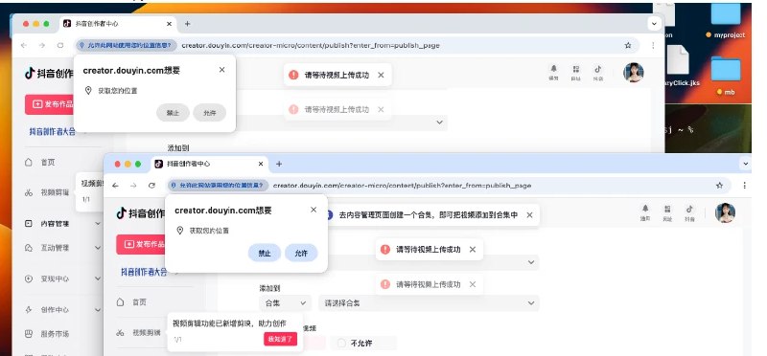Open profile avatar in back window

[x=634, y=73]
